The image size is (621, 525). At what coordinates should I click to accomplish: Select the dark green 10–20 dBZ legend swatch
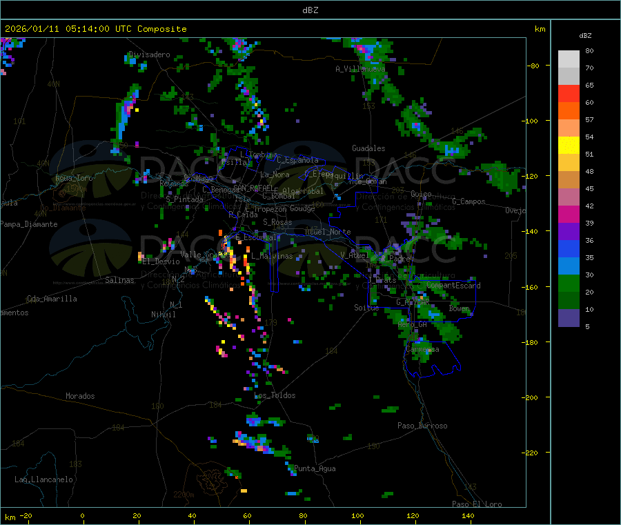coord(569,301)
